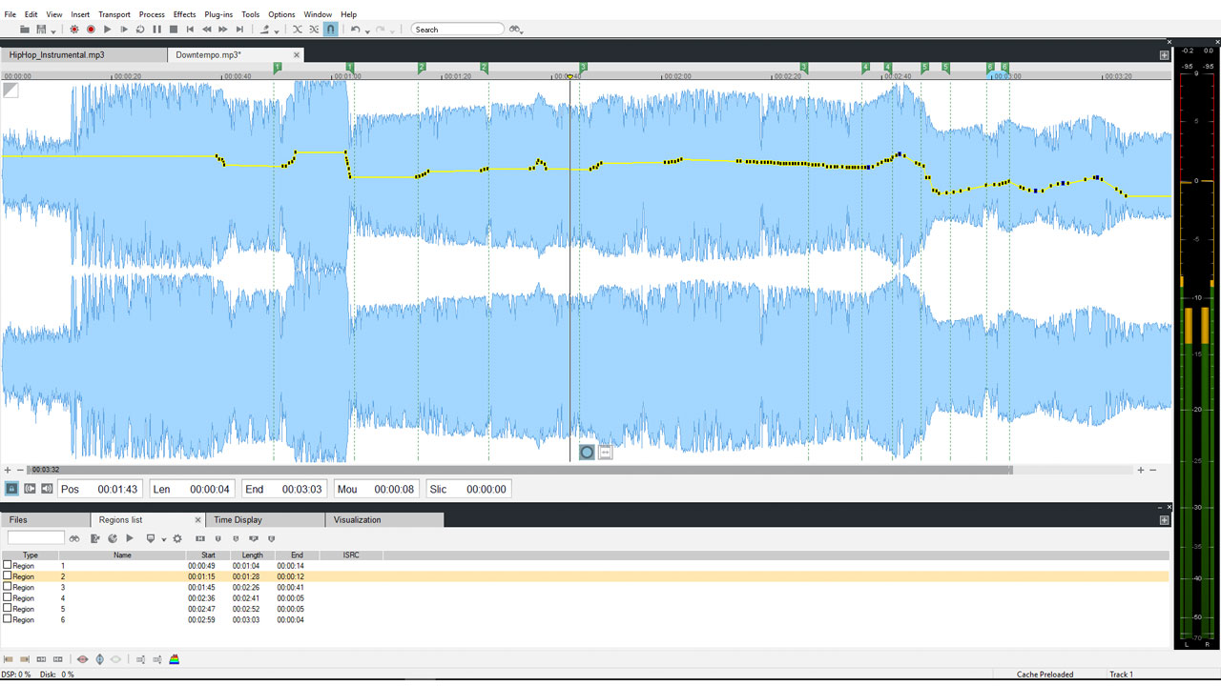Open the Regions list settings gear
Viewport: 1221px width, 686px height.
(176, 538)
